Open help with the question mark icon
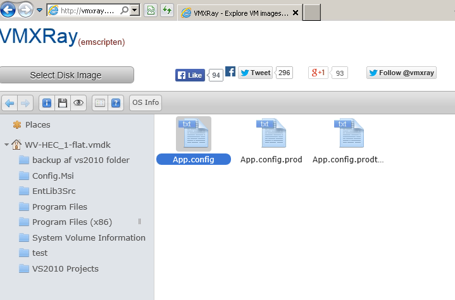Image resolution: width=455 pixels, height=300 pixels. click(x=115, y=103)
